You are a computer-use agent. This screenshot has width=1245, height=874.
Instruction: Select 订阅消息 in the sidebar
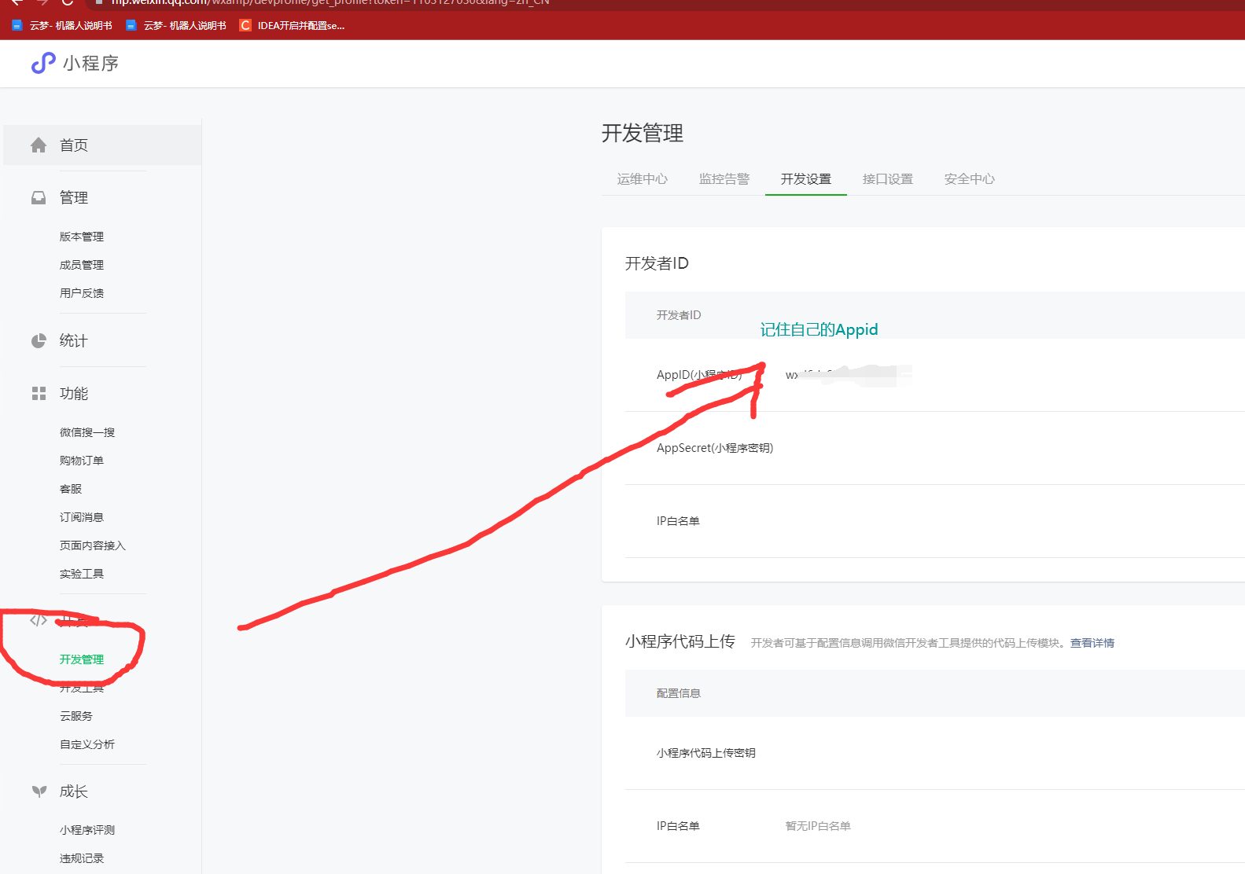[x=82, y=517]
